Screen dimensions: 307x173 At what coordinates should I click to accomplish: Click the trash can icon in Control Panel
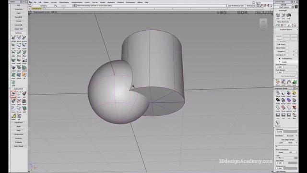296,6
